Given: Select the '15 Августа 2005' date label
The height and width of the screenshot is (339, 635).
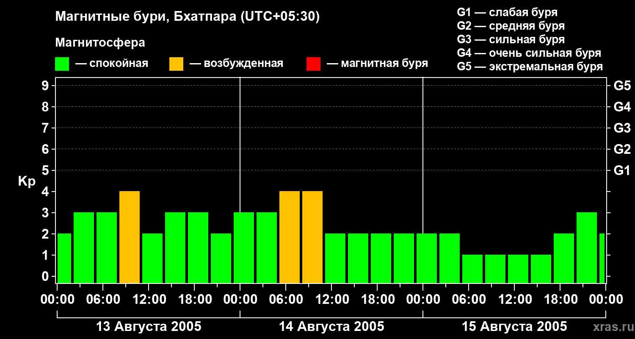Looking at the screenshot, I should click(x=514, y=327).
